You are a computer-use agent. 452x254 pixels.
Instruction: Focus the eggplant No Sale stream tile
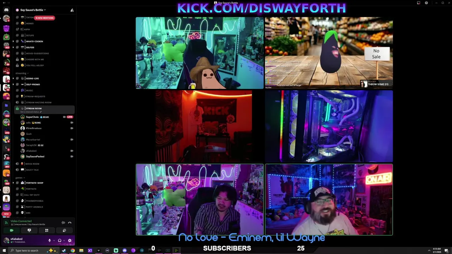pos(329,53)
